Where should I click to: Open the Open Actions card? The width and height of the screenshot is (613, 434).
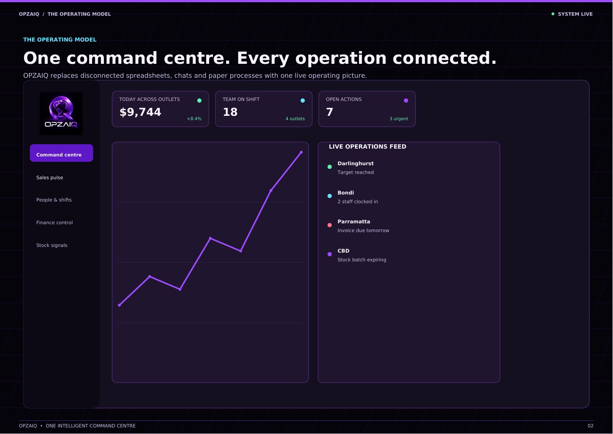click(x=367, y=109)
